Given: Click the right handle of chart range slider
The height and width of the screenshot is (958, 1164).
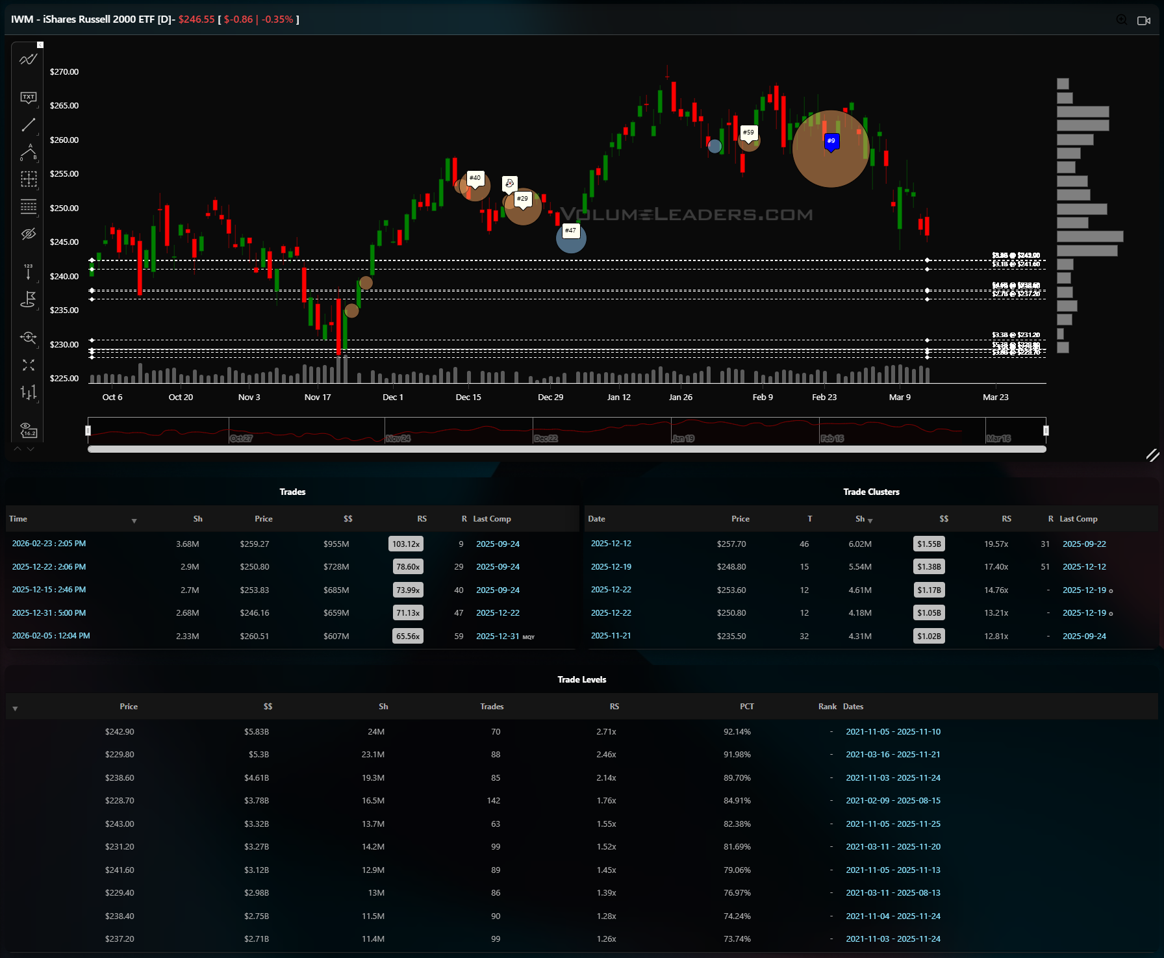Looking at the screenshot, I should [1046, 431].
